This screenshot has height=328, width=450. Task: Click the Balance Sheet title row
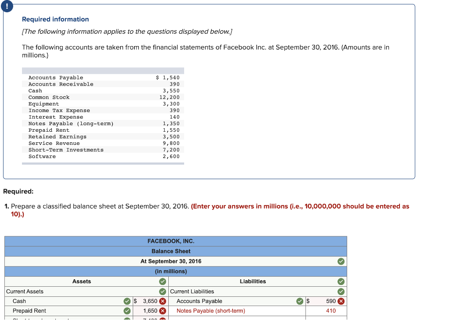(176, 251)
